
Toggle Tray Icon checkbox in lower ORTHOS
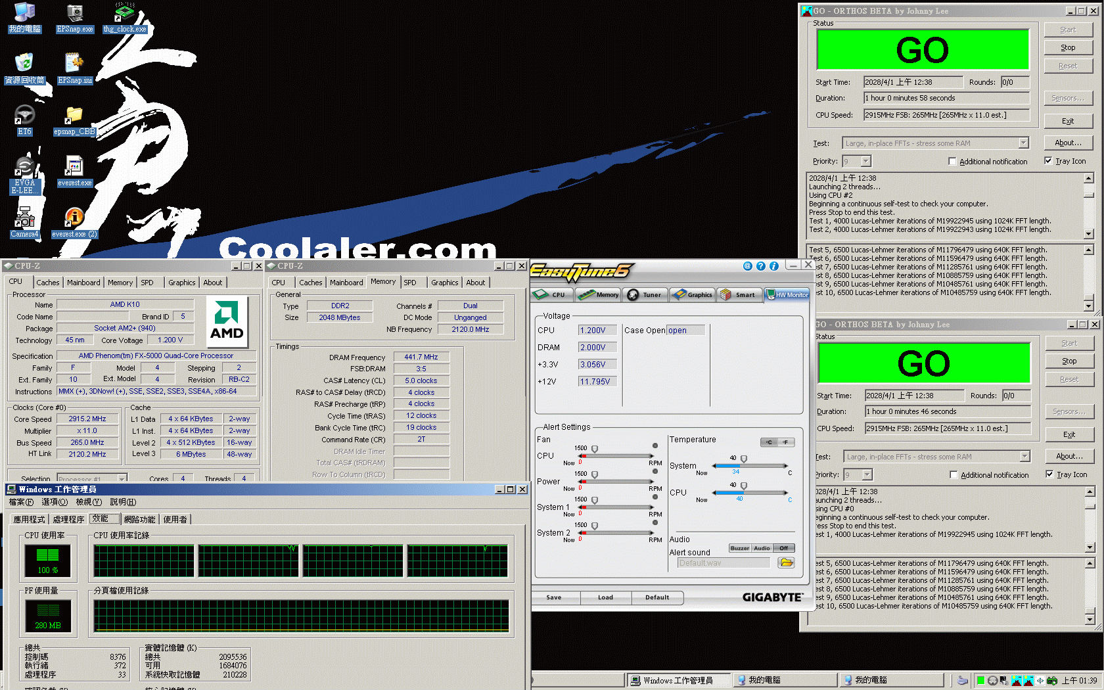[1049, 474]
